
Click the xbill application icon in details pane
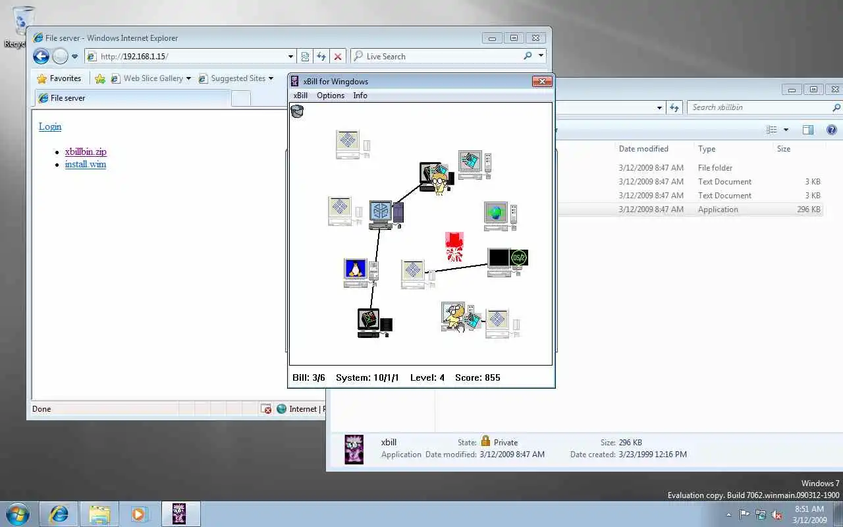pyautogui.click(x=354, y=449)
